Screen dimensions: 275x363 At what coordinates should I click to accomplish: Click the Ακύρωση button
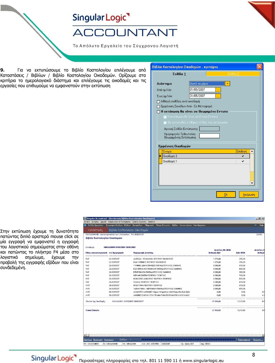click(x=249, y=194)
